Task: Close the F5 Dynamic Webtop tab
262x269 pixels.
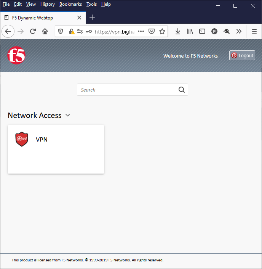Action: (x=79, y=18)
